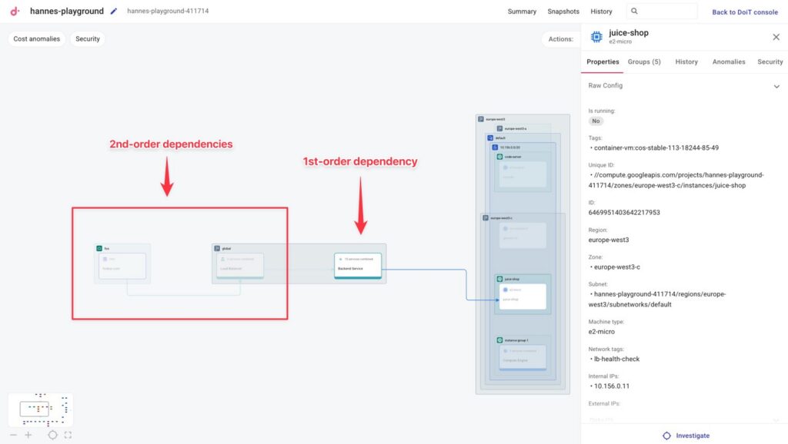Open the Actions dropdown
This screenshot has height=444, width=788.
point(560,39)
